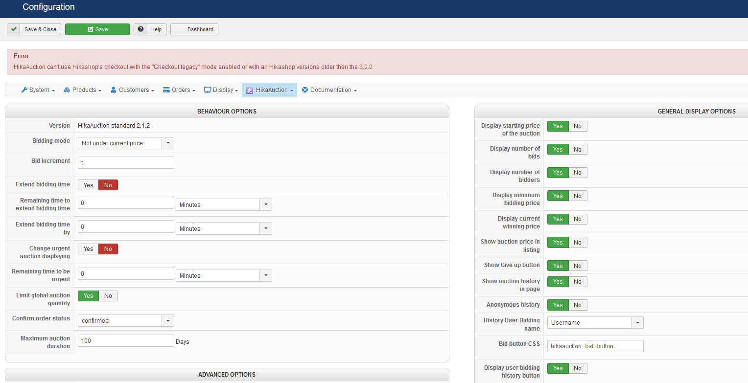Edit the Bid button CSS field
The image size is (748, 383).
tap(595, 346)
